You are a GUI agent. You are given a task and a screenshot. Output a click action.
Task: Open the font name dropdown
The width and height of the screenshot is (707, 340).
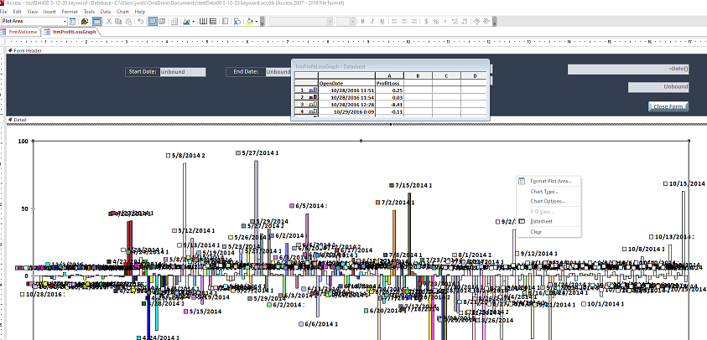330,21
